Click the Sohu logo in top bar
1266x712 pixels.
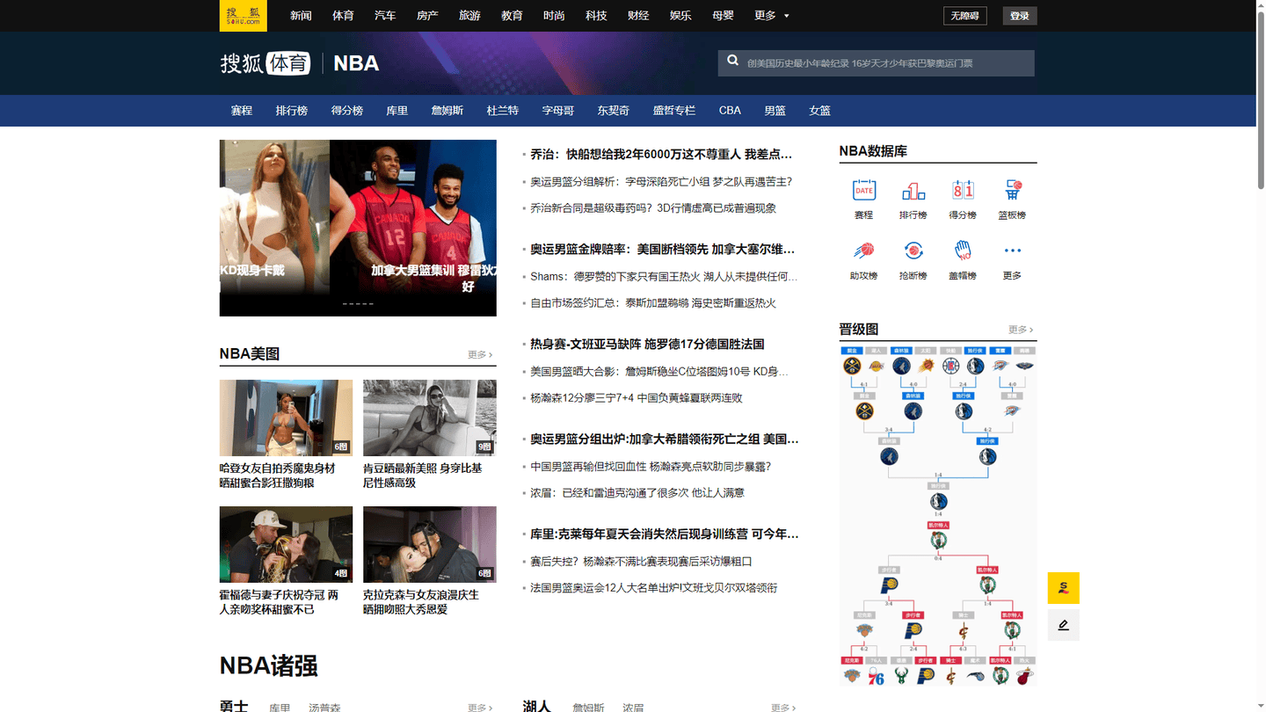tap(243, 15)
